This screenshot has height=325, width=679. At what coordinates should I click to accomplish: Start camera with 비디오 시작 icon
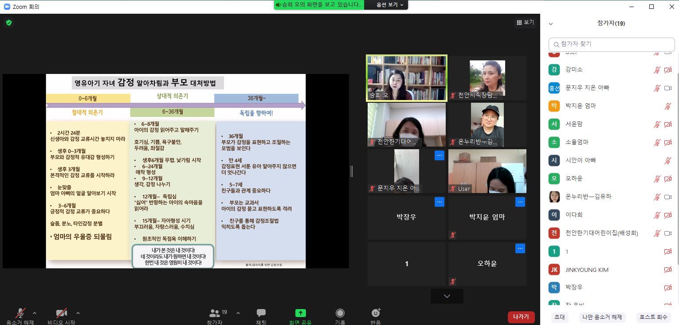pyautogui.click(x=61, y=313)
